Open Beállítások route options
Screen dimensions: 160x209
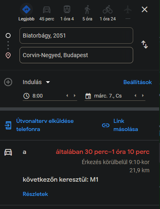tap(138, 82)
